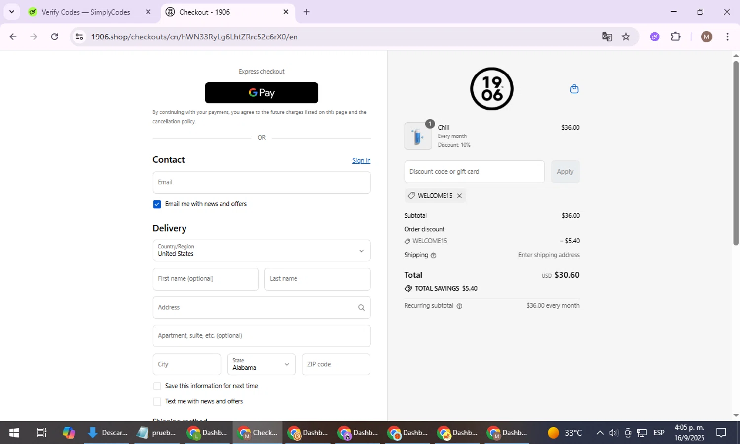
Task: Focus the First name (optional) field
Action: (206, 279)
